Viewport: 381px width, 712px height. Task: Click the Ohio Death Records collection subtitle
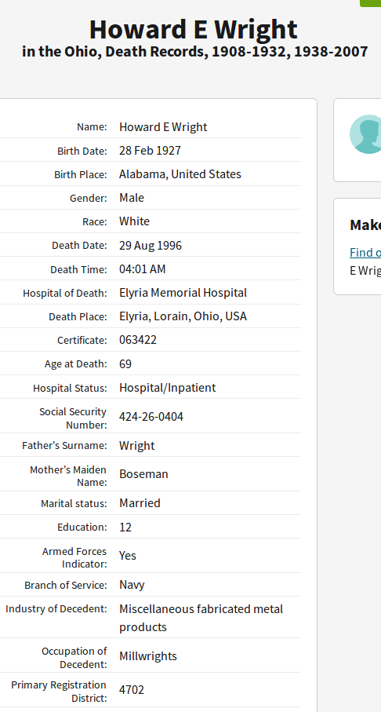[x=195, y=52]
